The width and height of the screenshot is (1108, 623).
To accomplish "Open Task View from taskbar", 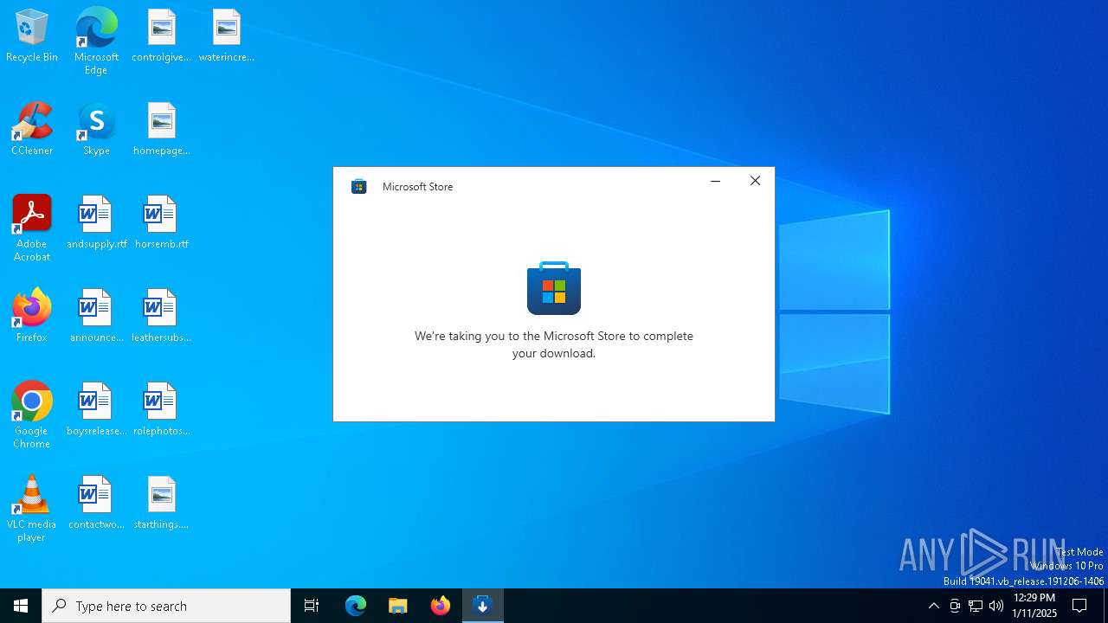I will coord(312,606).
